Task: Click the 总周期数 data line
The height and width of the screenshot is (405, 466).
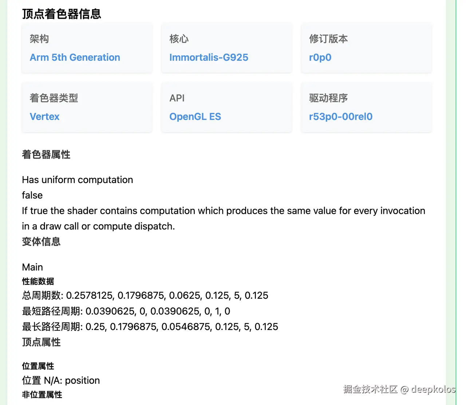Action: [x=145, y=295]
